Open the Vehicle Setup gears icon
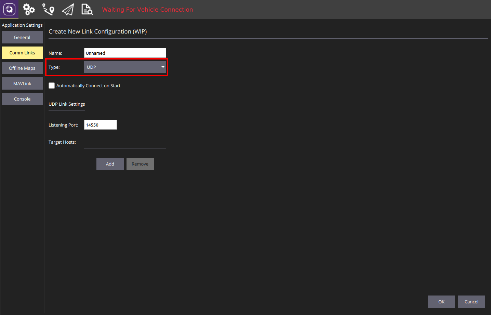Image resolution: width=491 pixels, height=315 pixels. (29, 9)
